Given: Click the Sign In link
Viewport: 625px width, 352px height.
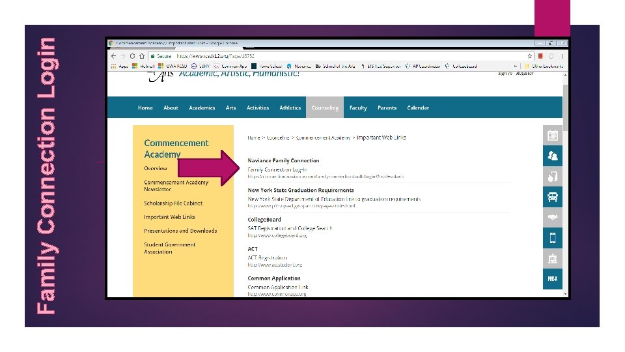Looking at the screenshot, I should (505, 74).
